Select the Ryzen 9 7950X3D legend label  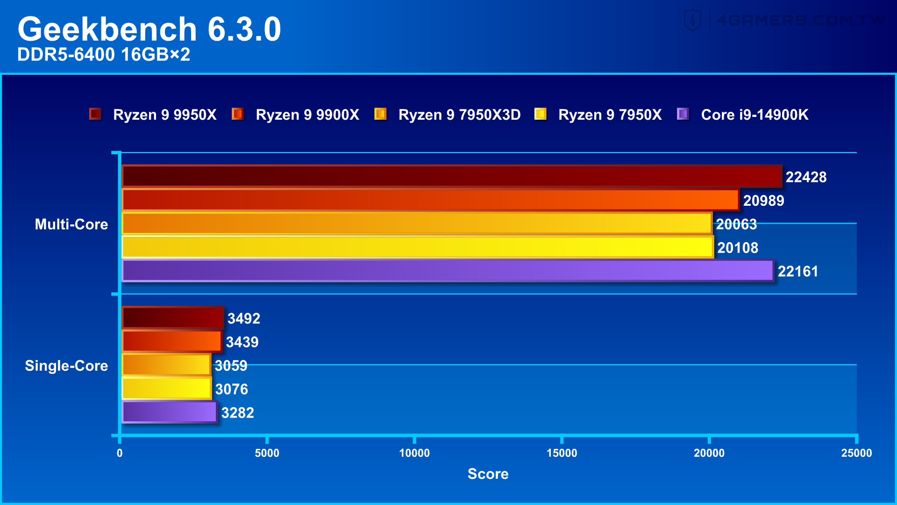[x=459, y=115]
